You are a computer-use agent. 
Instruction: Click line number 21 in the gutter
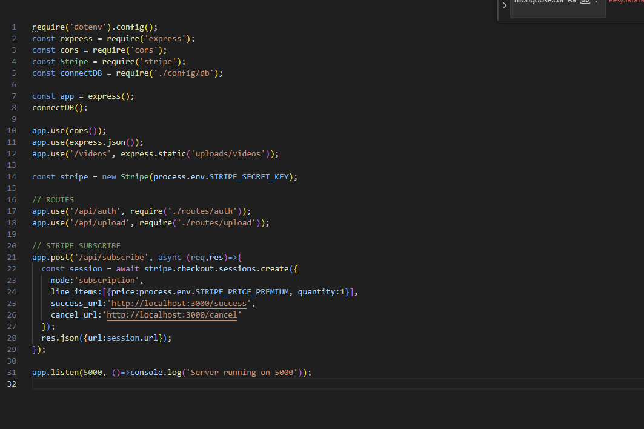pyautogui.click(x=12, y=258)
